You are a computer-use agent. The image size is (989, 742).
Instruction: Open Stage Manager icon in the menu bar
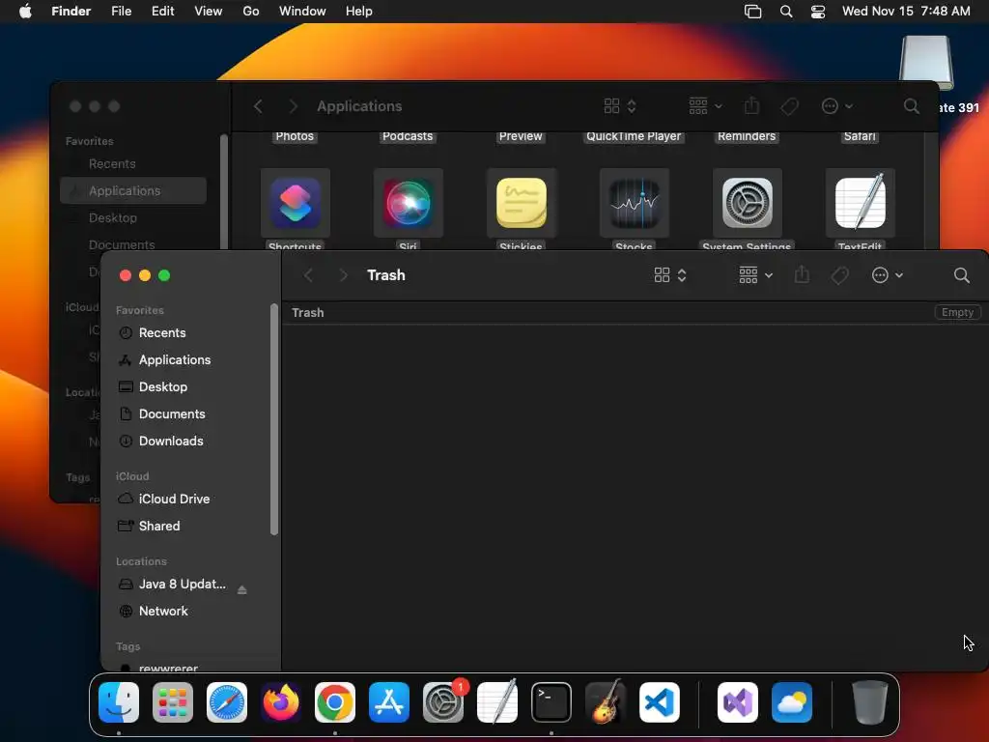click(x=753, y=12)
